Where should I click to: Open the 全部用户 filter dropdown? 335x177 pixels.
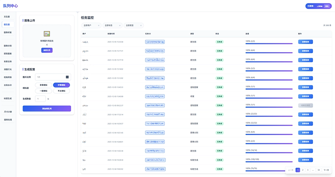tap(88, 25)
